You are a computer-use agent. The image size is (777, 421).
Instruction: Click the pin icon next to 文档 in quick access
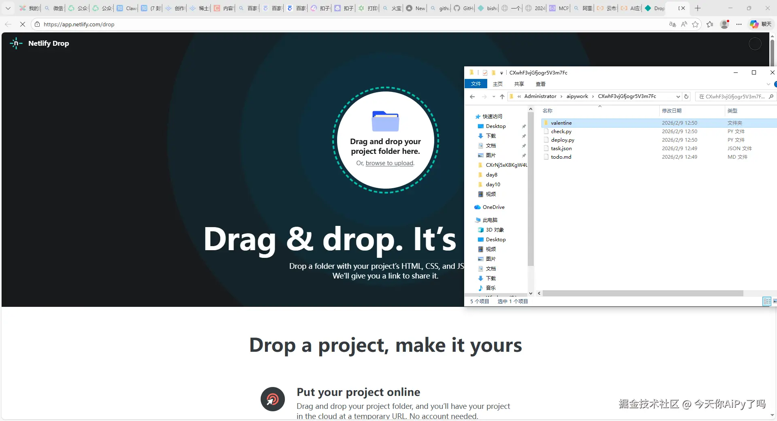(x=524, y=146)
